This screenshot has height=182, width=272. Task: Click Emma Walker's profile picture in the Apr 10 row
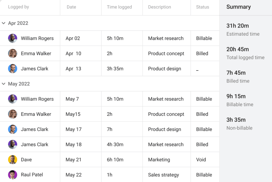point(12,53)
